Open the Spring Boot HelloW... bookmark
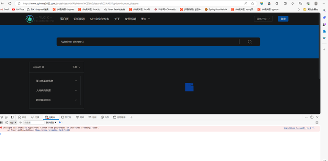 217,9
